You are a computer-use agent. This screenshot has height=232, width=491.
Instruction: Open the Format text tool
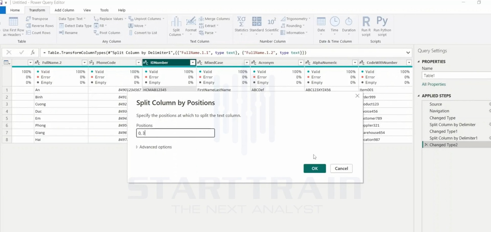point(191,26)
